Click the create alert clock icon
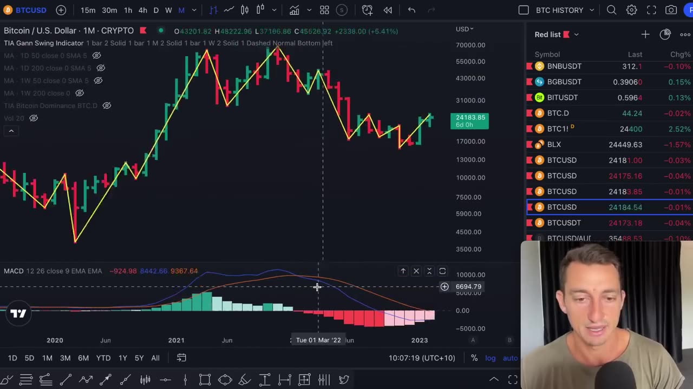Image resolution: width=693 pixels, height=389 pixels. pos(367,10)
